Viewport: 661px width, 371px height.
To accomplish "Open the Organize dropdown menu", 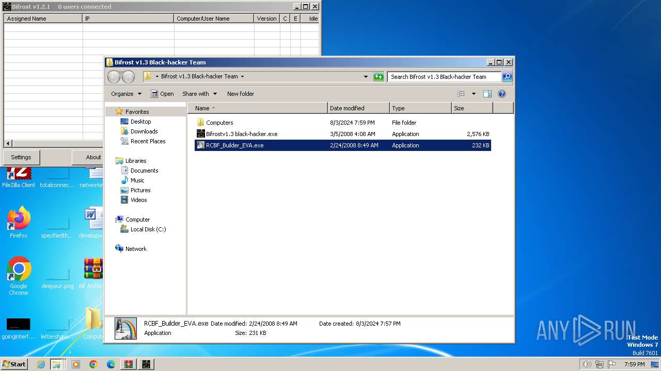I will (126, 94).
